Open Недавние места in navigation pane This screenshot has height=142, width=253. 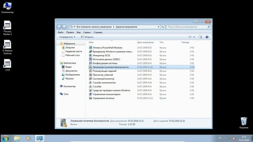tap(74, 51)
